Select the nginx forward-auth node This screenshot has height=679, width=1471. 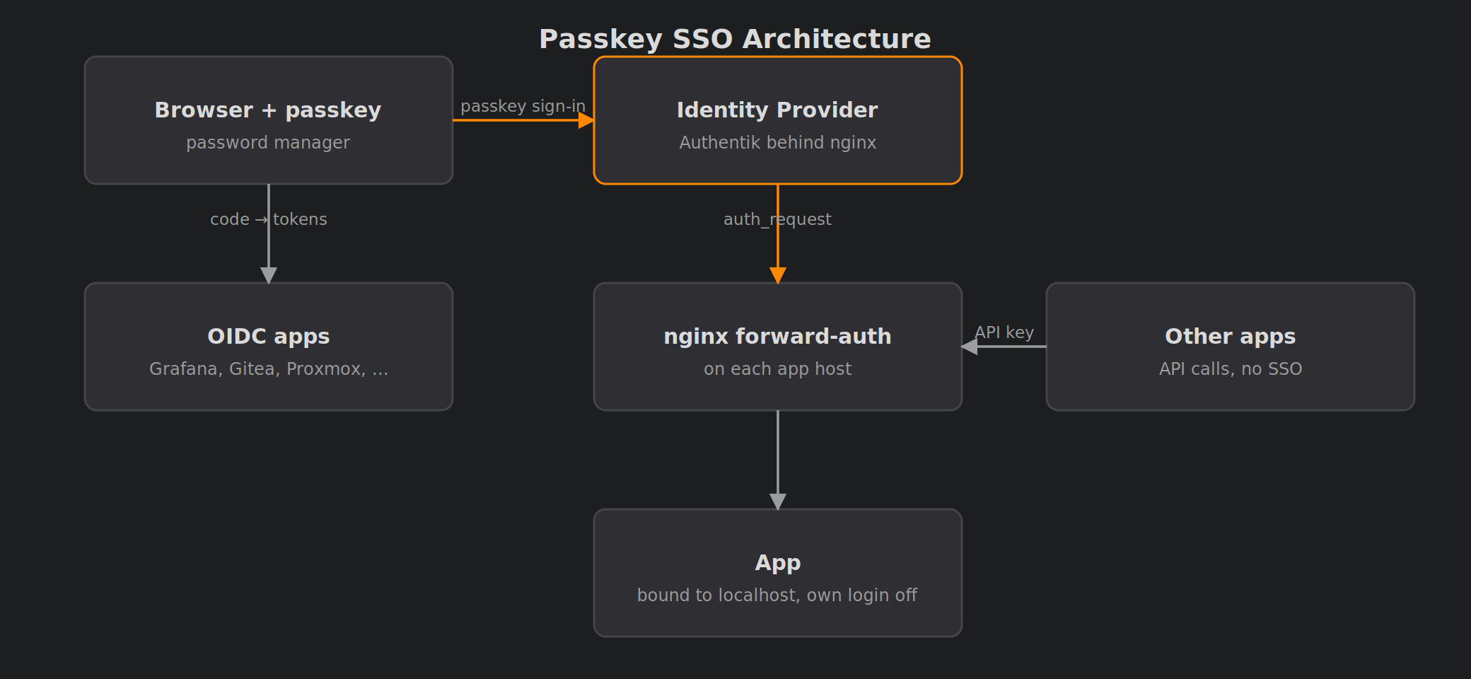778,347
